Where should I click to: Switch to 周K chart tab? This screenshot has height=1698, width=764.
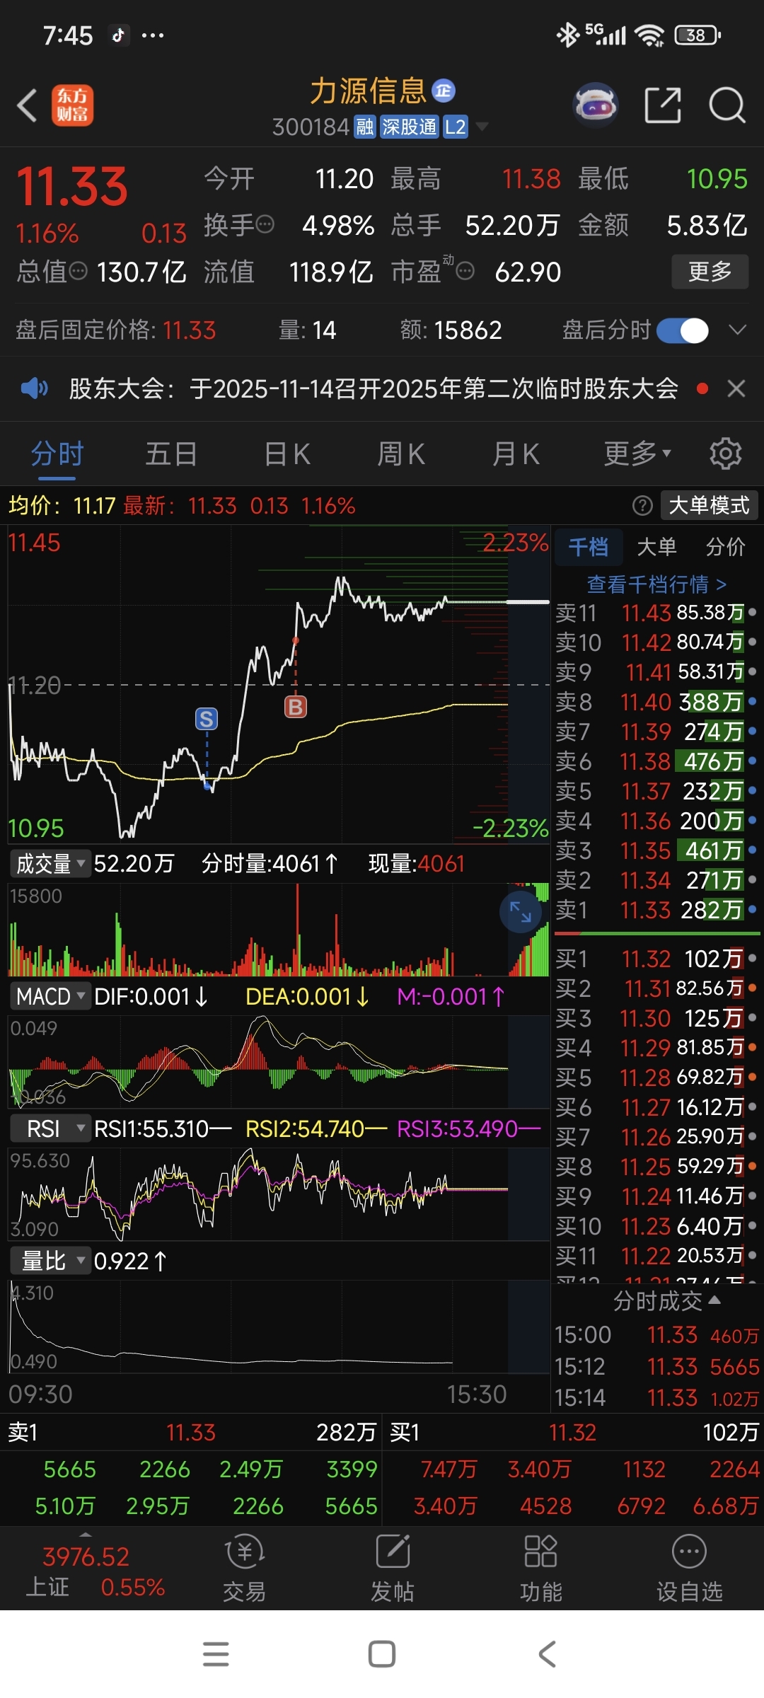coord(401,454)
